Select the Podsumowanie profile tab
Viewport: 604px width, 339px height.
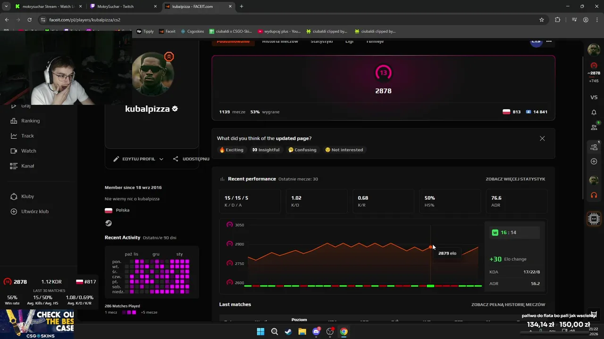tap(233, 41)
